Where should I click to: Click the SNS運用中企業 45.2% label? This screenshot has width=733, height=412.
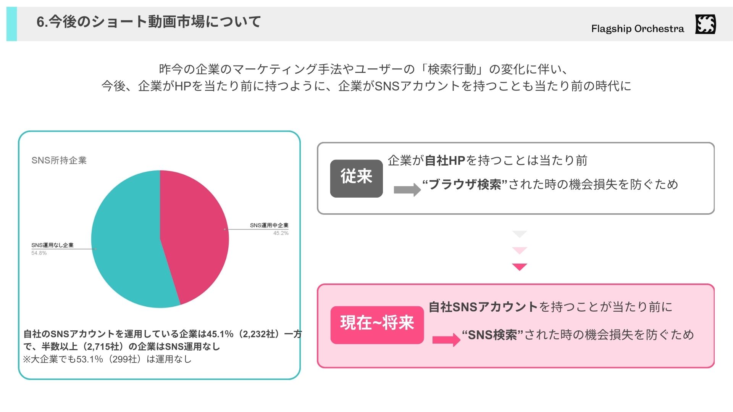[x=269, y=229]
